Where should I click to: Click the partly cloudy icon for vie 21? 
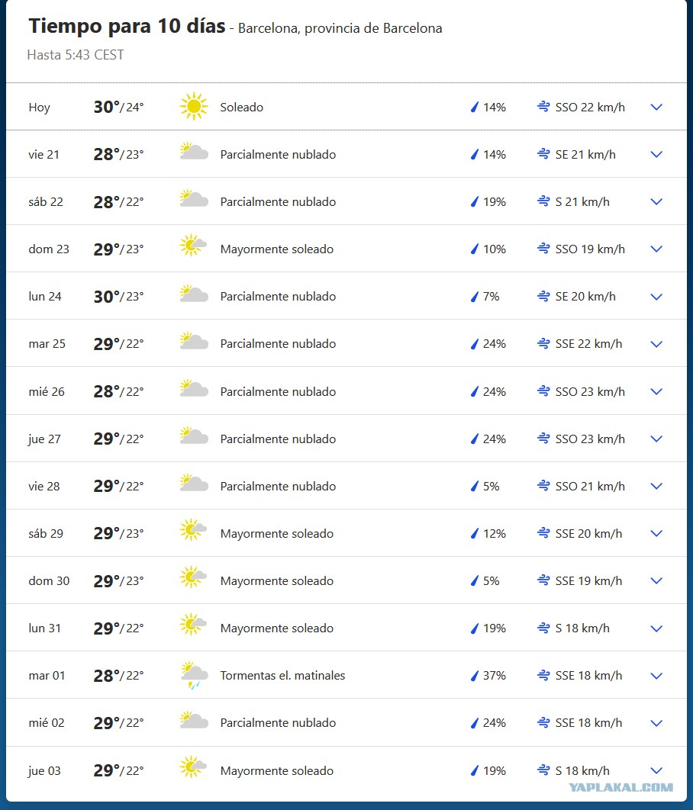194,151
